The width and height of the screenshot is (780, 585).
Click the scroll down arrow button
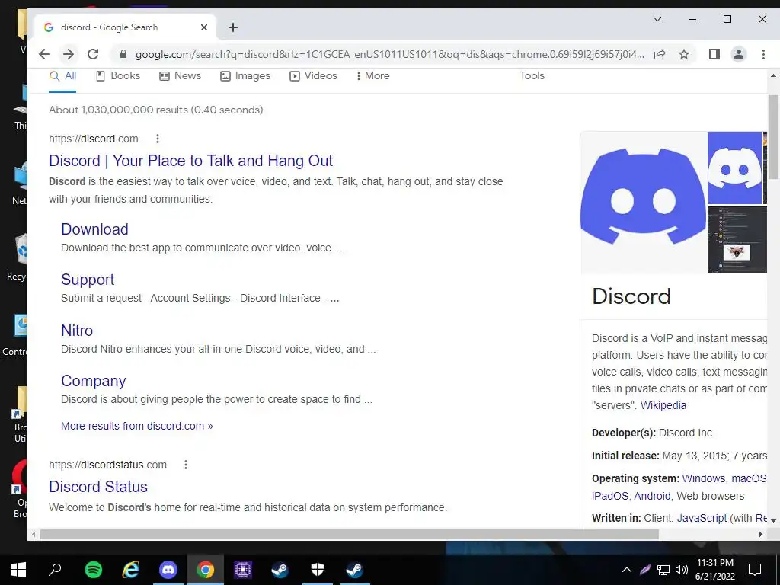[773, 519]
